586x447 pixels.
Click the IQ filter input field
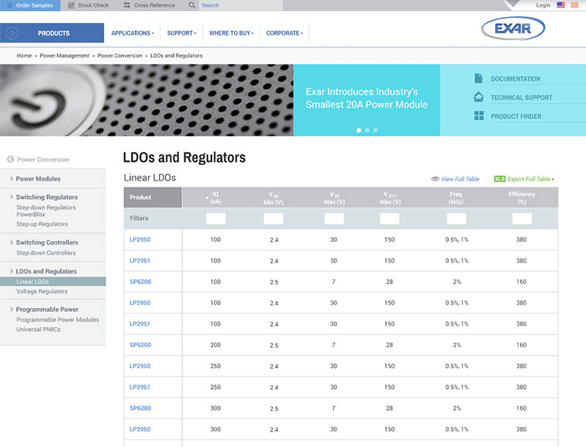(215, 218)
